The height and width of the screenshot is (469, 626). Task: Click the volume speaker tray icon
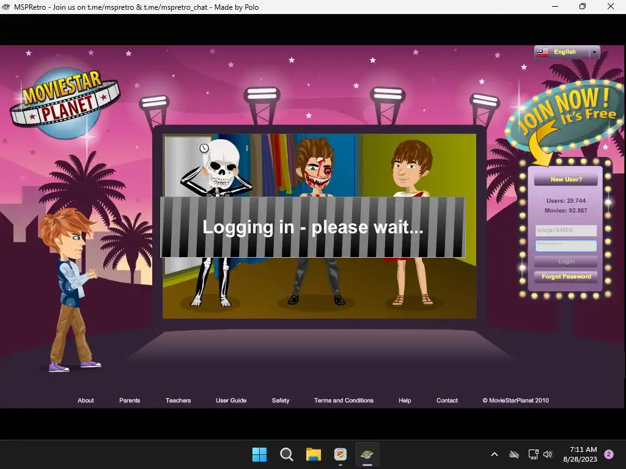click(548, 454)
